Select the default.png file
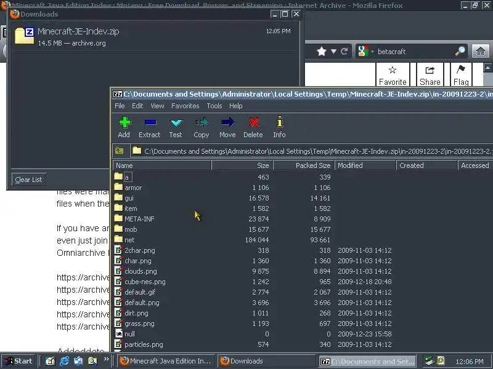Screen dimensions: 493x369 [x=142, y=303]
